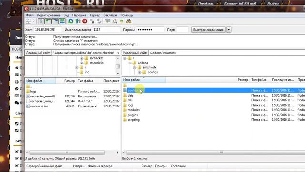The image size is (305, 172).
Task: Expand the configs node in remote tree
Action: [x=140, y=72]
